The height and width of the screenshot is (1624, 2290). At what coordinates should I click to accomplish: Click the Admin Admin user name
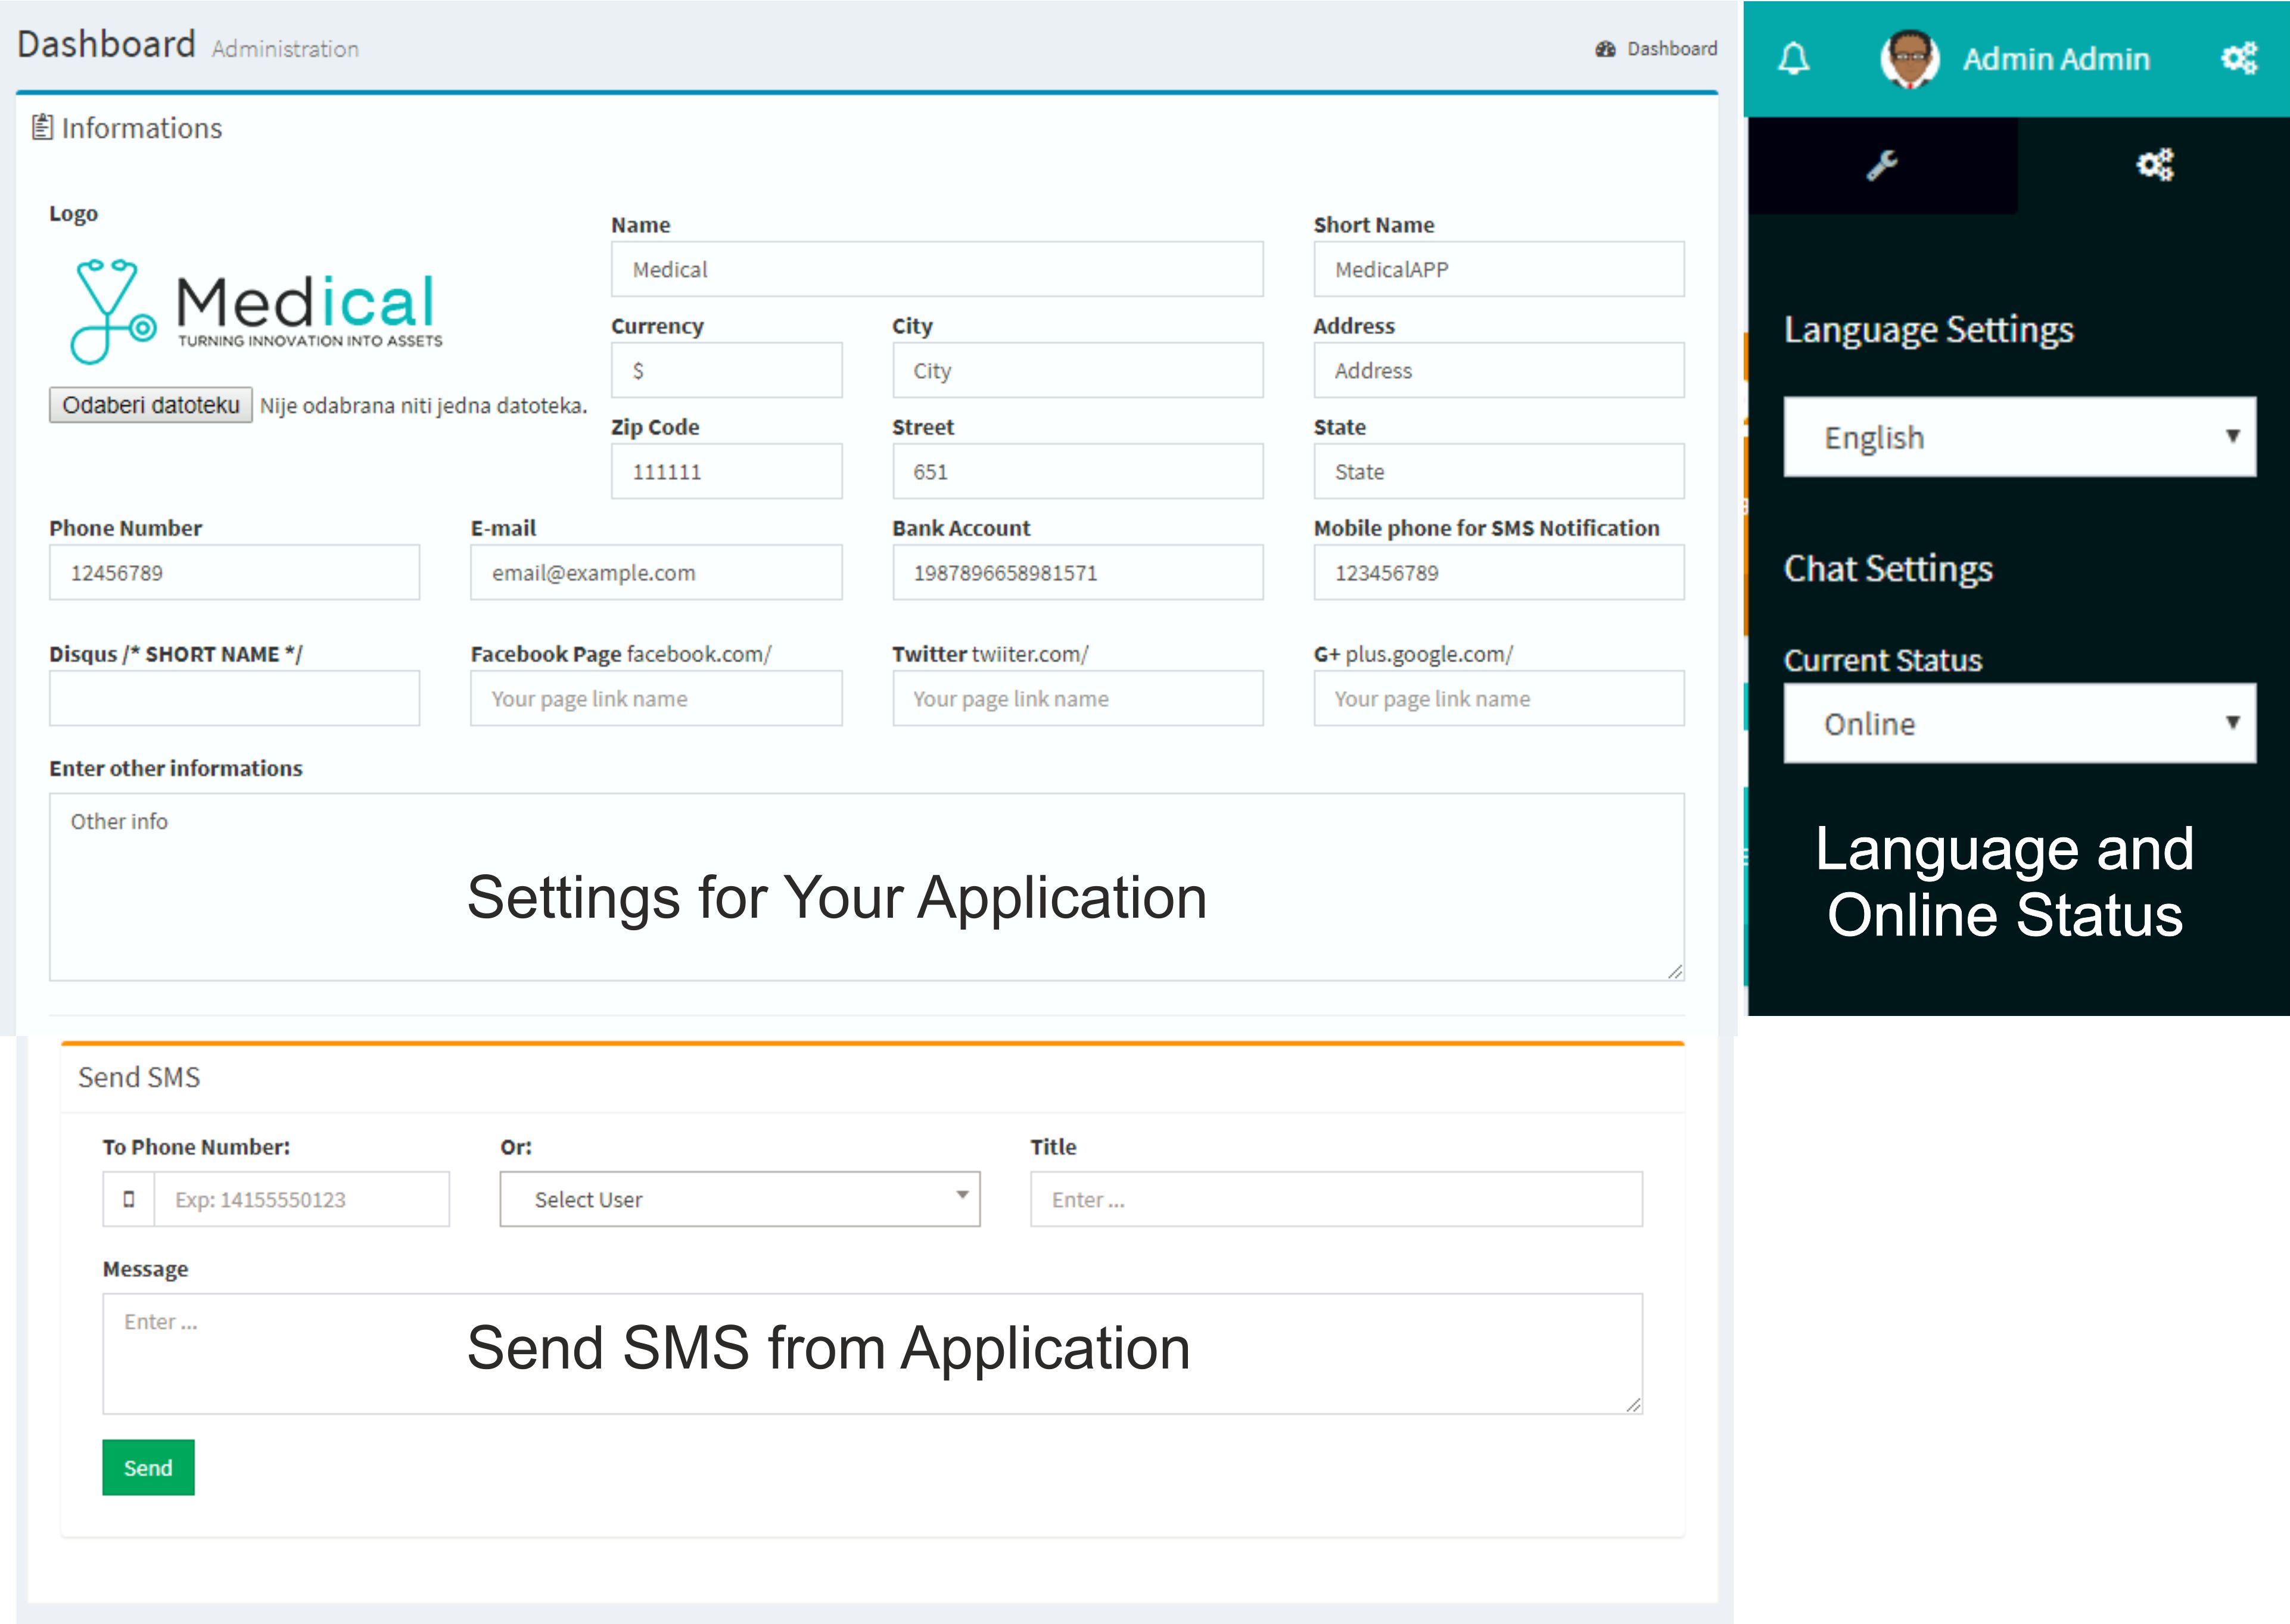2055,59
